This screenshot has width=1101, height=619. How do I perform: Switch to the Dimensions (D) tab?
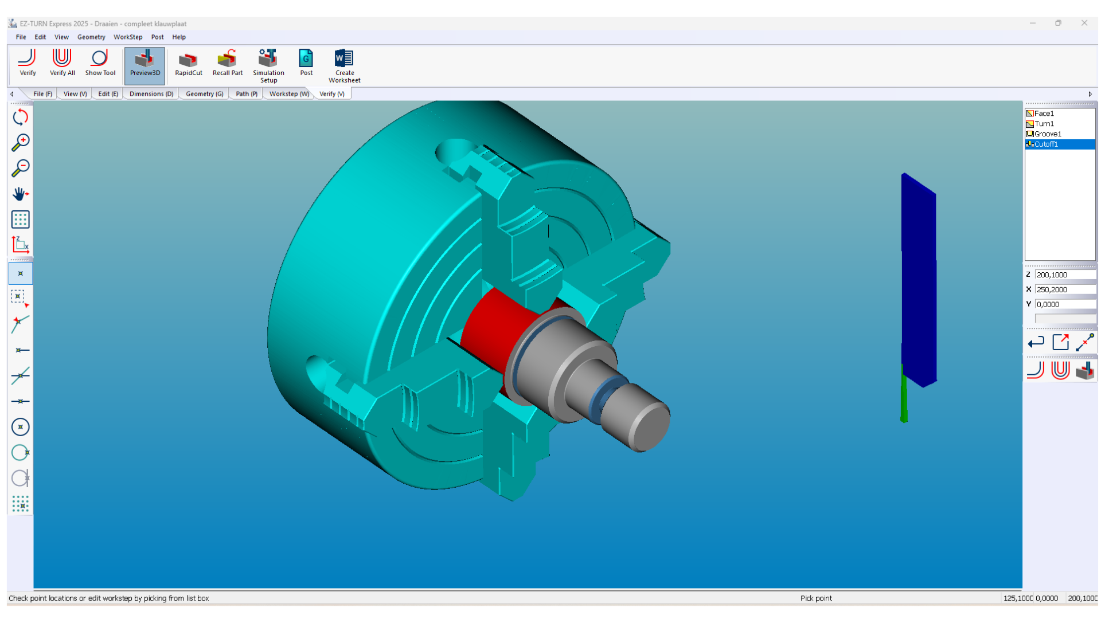click(x=151, y=94)
